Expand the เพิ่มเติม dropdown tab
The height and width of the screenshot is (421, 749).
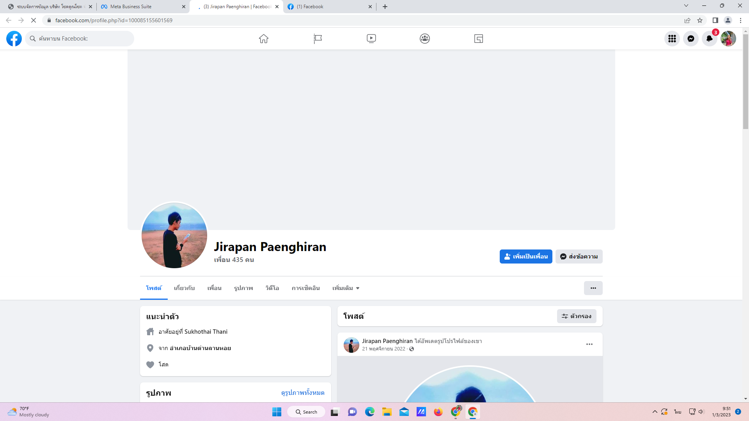click(x=346, y=288)
